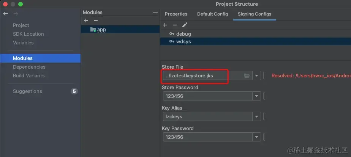Add a new module with plus icon

[86, 20]
